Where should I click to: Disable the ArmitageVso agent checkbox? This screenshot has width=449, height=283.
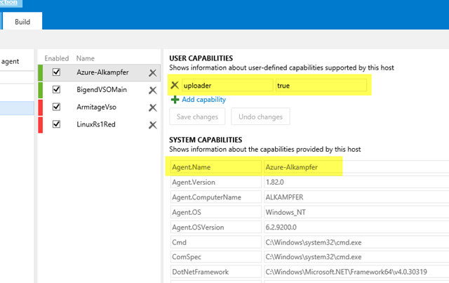(x=57, y=107)
